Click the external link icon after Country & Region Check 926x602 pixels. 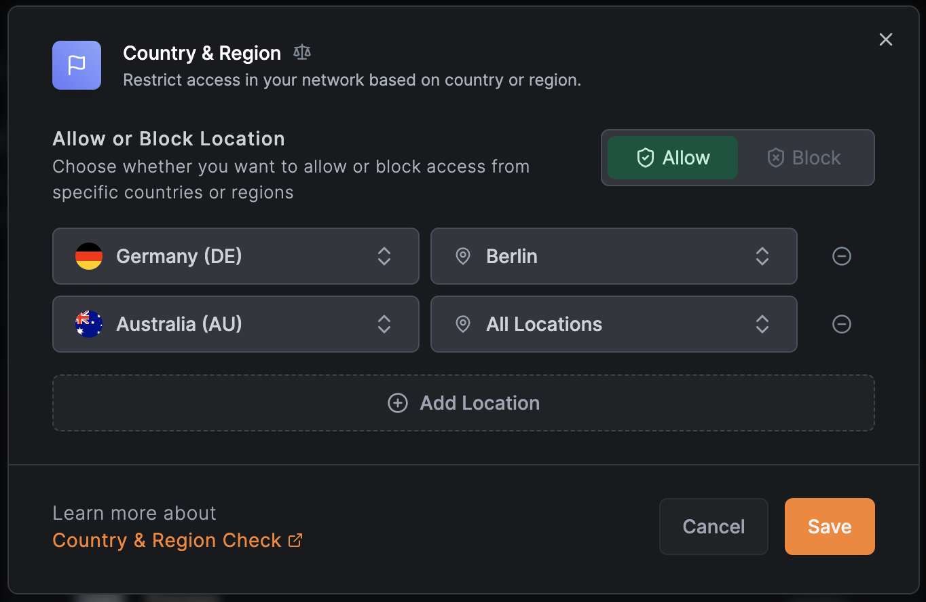295,540
